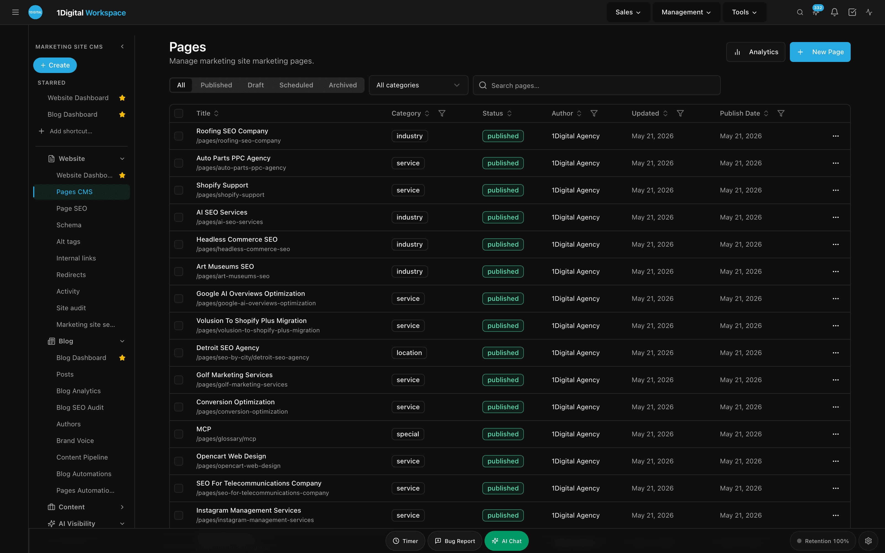The image size is (885, 553).
Task: Click plus icon next to Add shortcut
Action: pyautogui.click(x=41, y=131)
